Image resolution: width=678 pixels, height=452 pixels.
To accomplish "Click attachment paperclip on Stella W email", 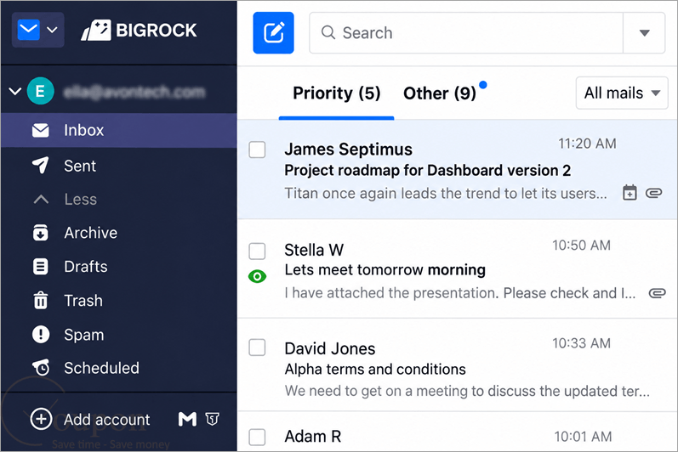I will point(658,294).
